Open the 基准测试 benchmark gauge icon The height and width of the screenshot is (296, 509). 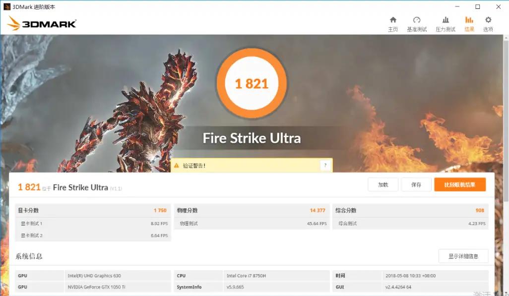(x=417, y=20)
